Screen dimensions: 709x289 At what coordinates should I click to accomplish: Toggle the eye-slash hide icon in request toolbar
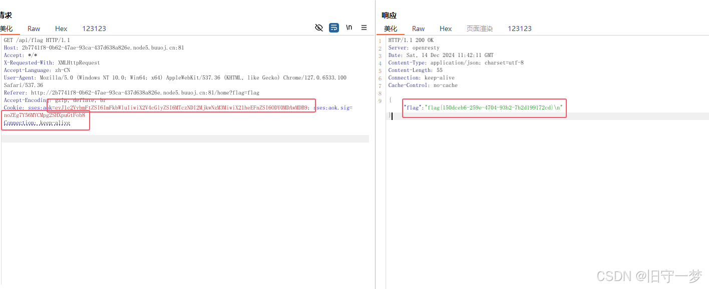click(319, 27)
